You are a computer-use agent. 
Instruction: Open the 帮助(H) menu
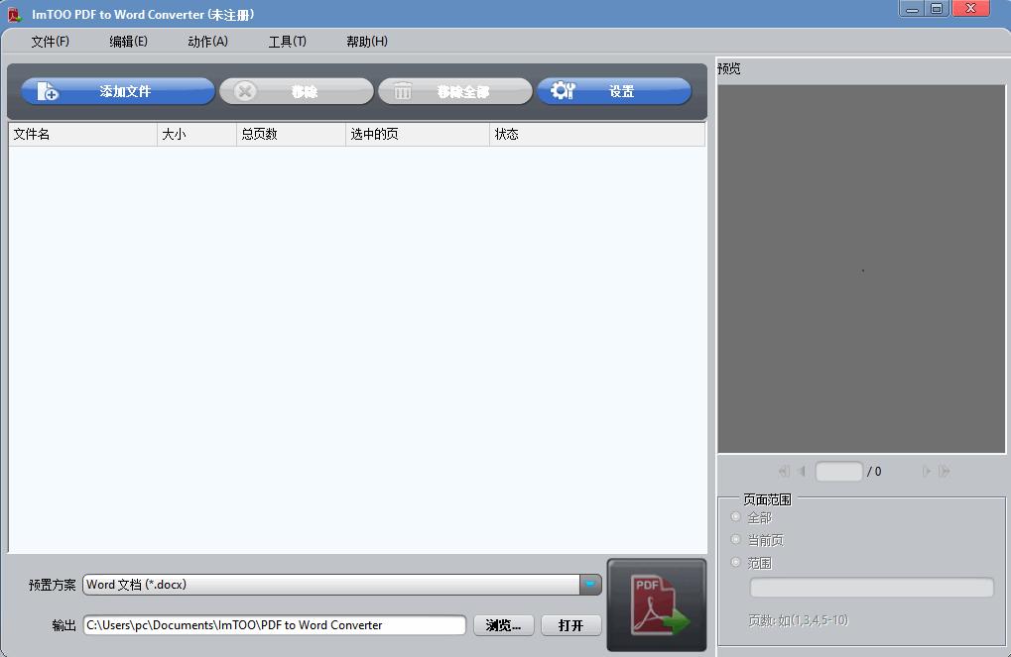pos(367,42)
